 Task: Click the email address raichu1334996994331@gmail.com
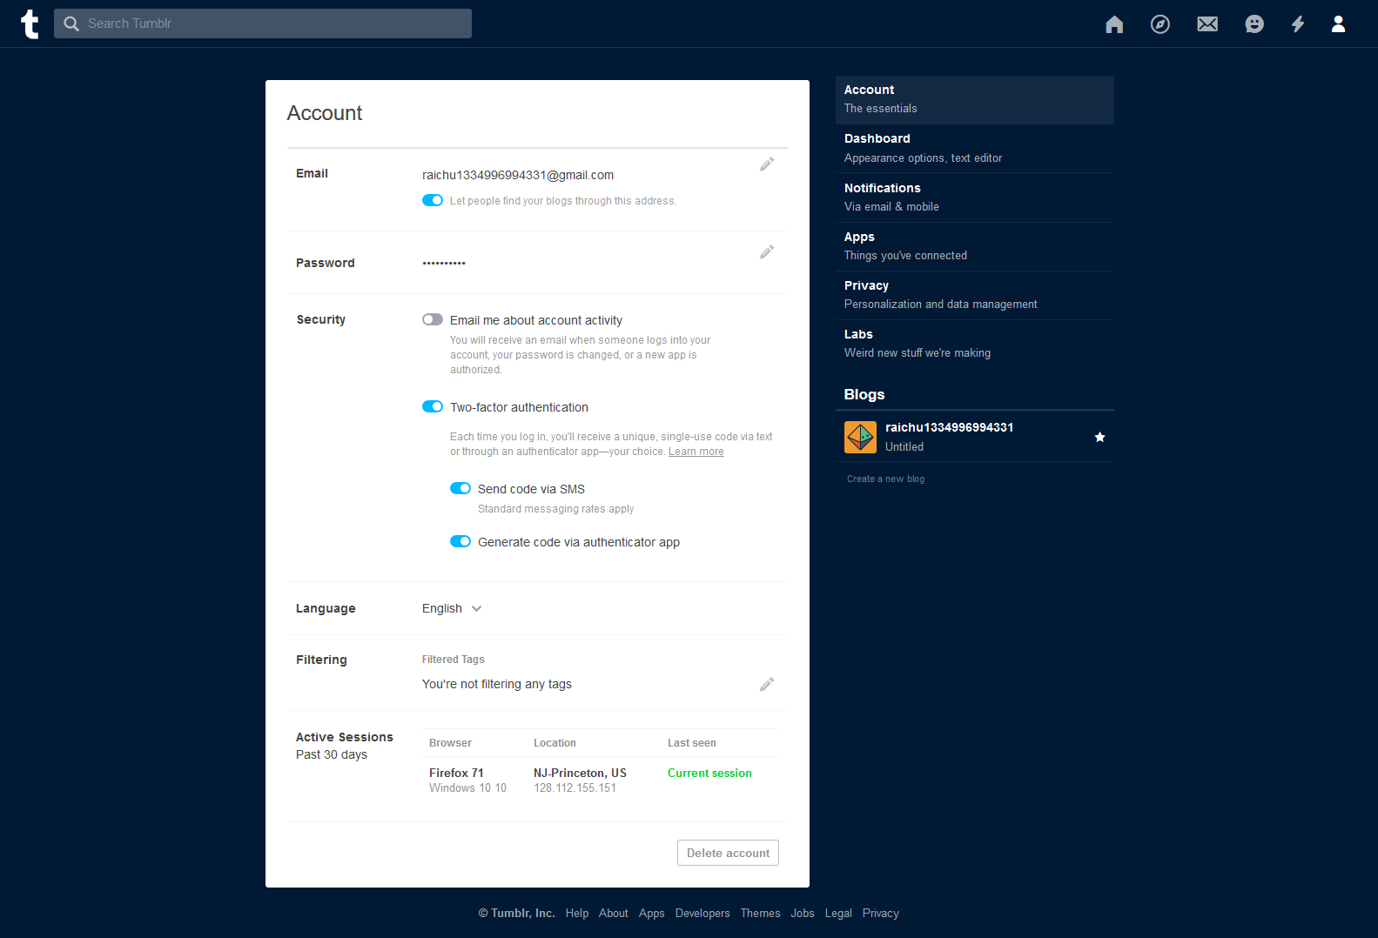click(x=518, y=175)
